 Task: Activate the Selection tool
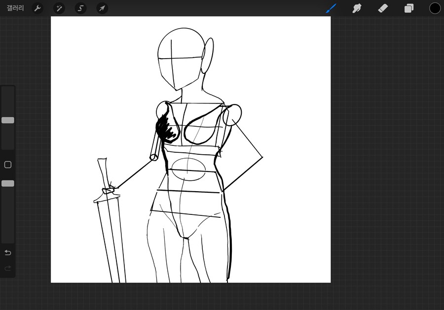[x=81, y=8]
